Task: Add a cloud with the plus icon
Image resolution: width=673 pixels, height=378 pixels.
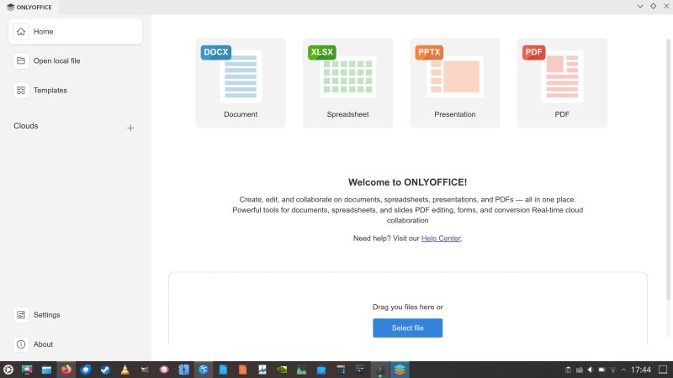Action: coord(130,128)
